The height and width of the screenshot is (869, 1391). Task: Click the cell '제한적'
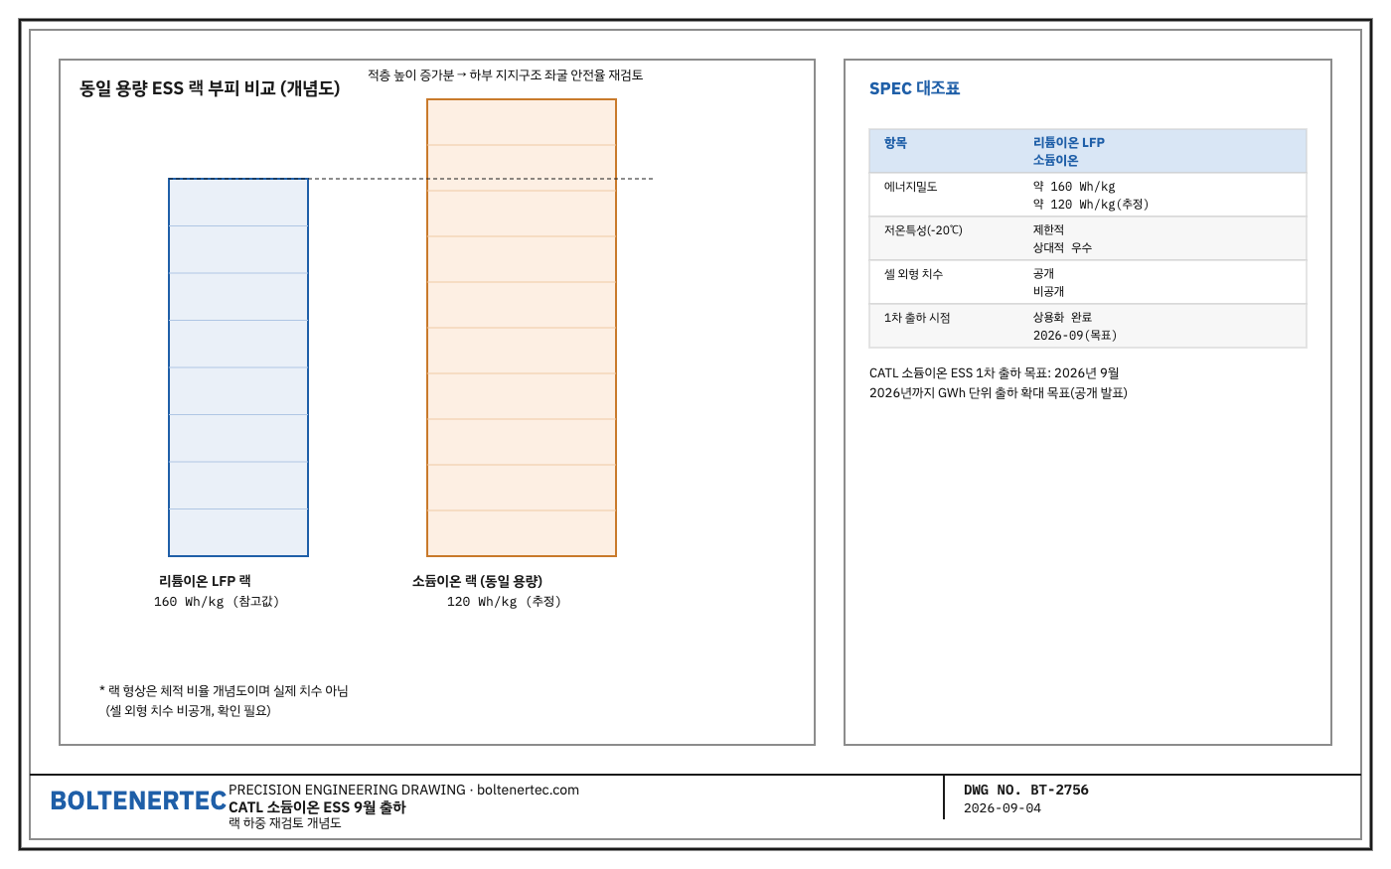point(1048,230)
